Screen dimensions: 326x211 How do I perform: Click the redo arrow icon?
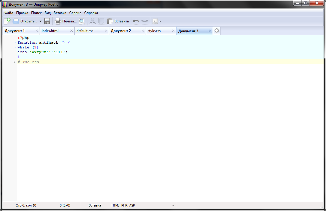pyautogui.click(x=145, y=21)
